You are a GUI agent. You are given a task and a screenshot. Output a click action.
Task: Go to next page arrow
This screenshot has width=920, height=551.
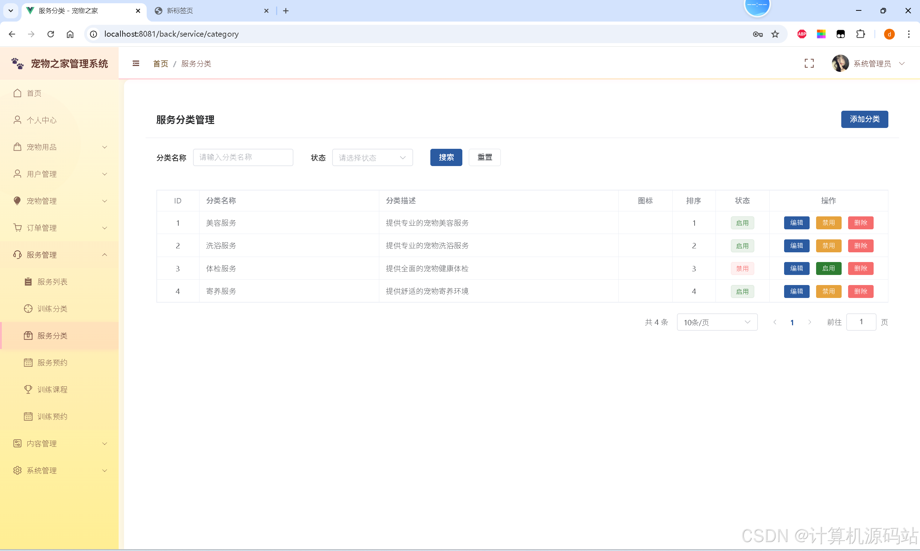point(809,322)
